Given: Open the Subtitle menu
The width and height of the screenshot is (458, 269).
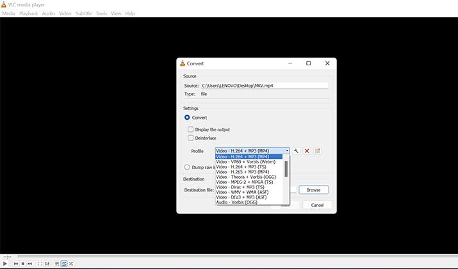Looking at the screenshot, I should pos(83,13).
